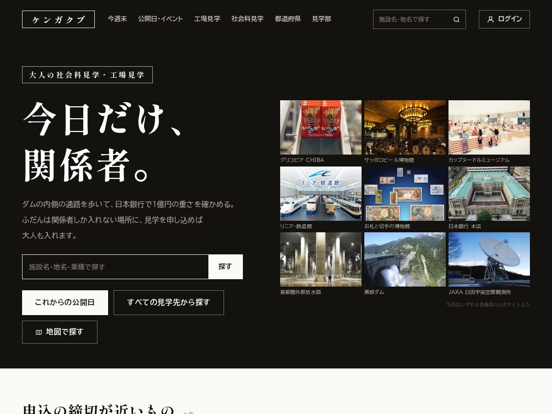Image resolution: width=552 pixels, height=414 pixels.
Task: Click the グリコピア CHIBA caption
Action: (x=302, y=160)
